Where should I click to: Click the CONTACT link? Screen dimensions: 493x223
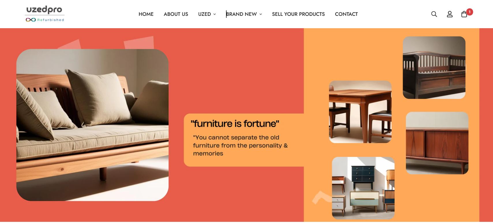(x=346, y=14)
